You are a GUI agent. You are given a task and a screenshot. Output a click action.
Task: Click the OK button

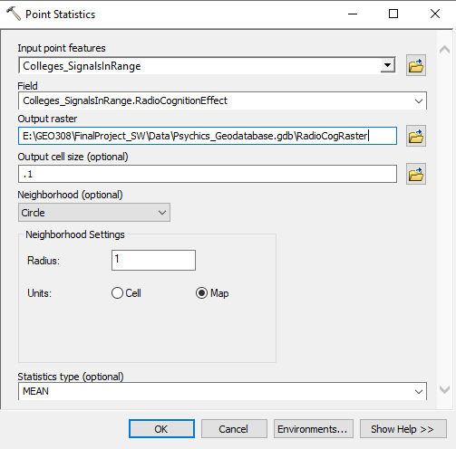pos(161,428)
